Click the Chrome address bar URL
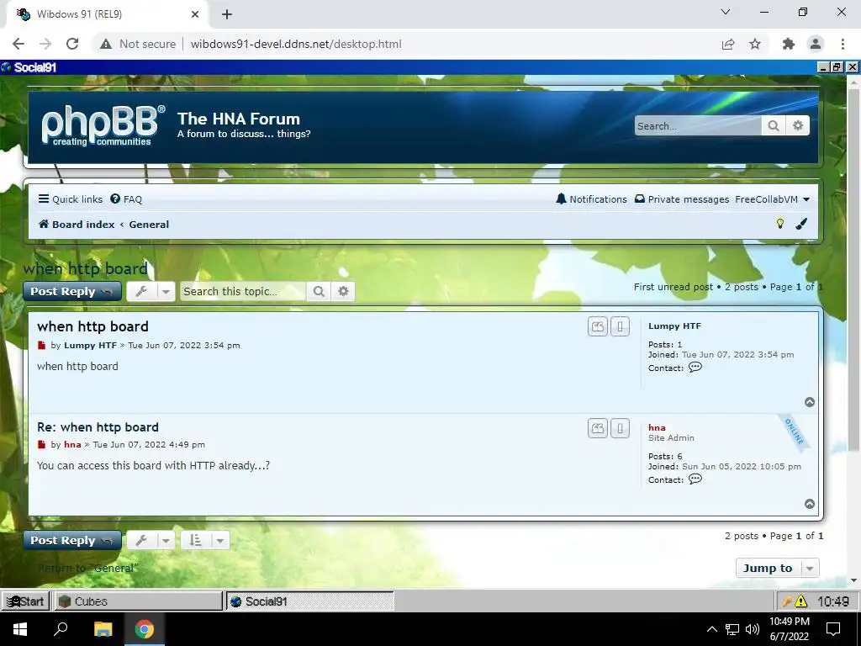Image resolution: width=861 pixels, height=646 pixels. 296,44
